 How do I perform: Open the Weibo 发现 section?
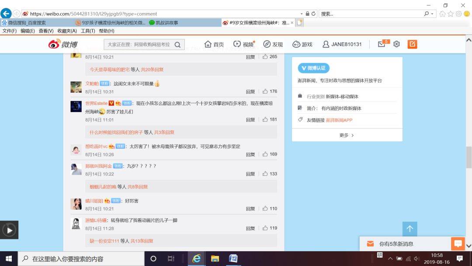273,44
